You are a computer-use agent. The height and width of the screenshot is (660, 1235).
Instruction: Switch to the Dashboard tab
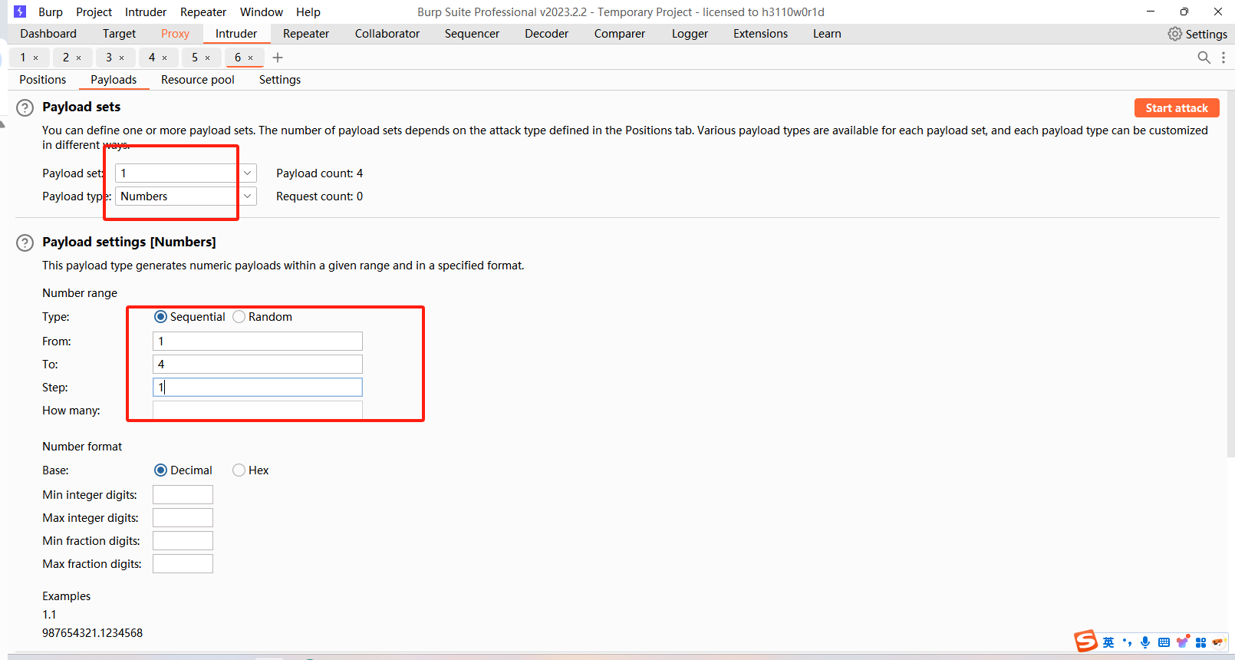pos(48,34)
